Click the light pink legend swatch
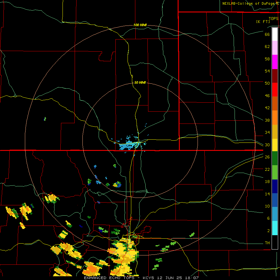The height and width of the screenshot is (280, 280). click(x=275, y=48)
